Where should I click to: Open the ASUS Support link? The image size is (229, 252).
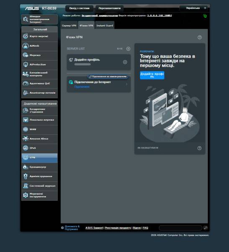click(94, 228)
